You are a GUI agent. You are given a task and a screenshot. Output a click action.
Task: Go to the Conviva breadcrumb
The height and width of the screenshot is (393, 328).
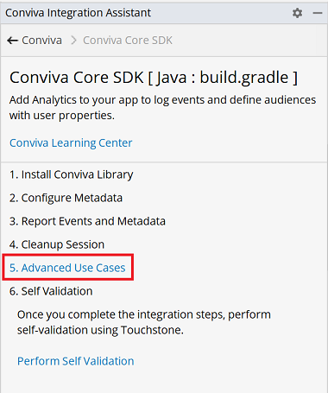click(41, 41)
